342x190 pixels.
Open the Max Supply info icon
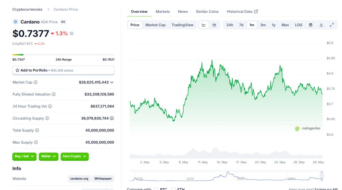(x=36, y=142)
